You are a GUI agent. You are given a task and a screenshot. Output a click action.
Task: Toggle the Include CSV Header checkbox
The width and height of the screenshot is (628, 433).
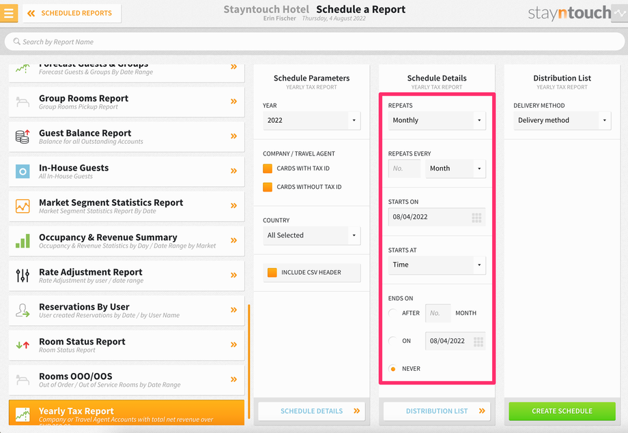272,273
